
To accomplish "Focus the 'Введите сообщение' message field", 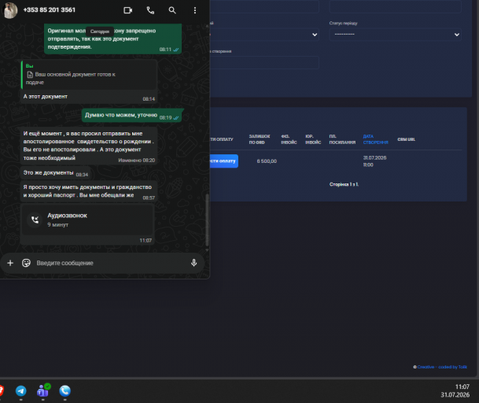I will [x=110, y=263].
